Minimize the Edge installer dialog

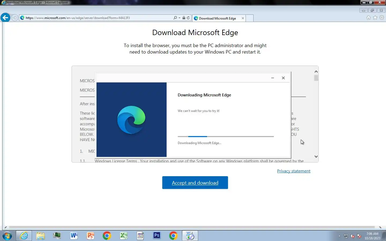[273, 78]
